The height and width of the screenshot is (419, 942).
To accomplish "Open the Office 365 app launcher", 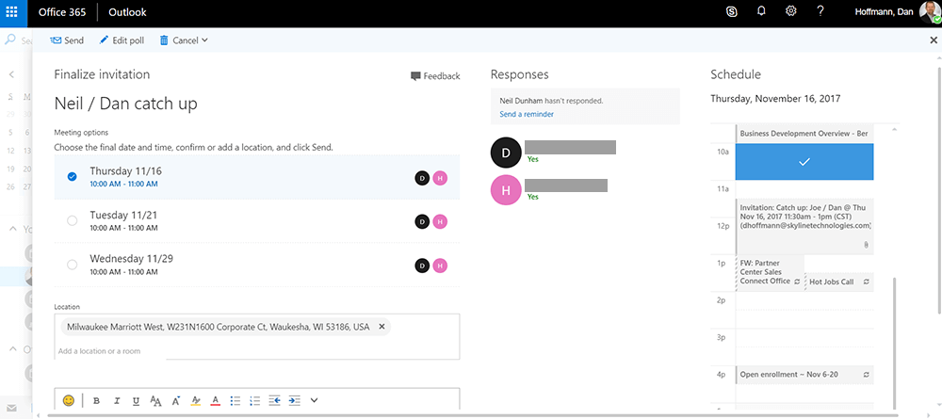I will pos(13,12).
